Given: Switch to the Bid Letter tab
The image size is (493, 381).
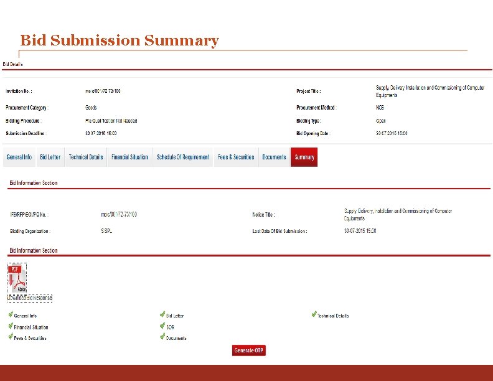Looking at the screenshot, I should pyautogui.click(x=50, y=157).
